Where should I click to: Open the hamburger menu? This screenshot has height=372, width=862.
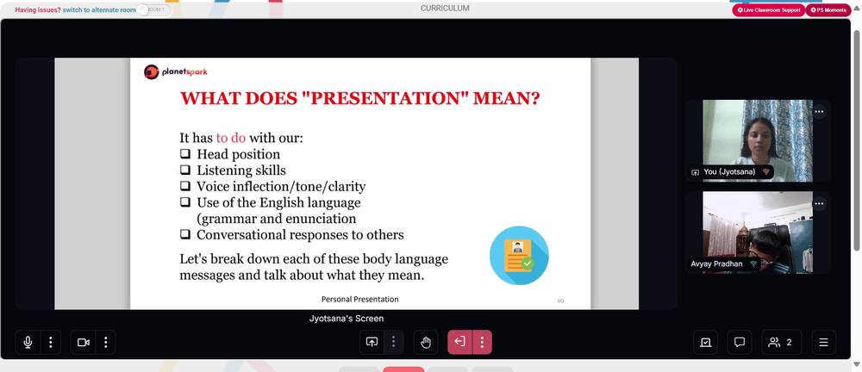tap(823, 343)
